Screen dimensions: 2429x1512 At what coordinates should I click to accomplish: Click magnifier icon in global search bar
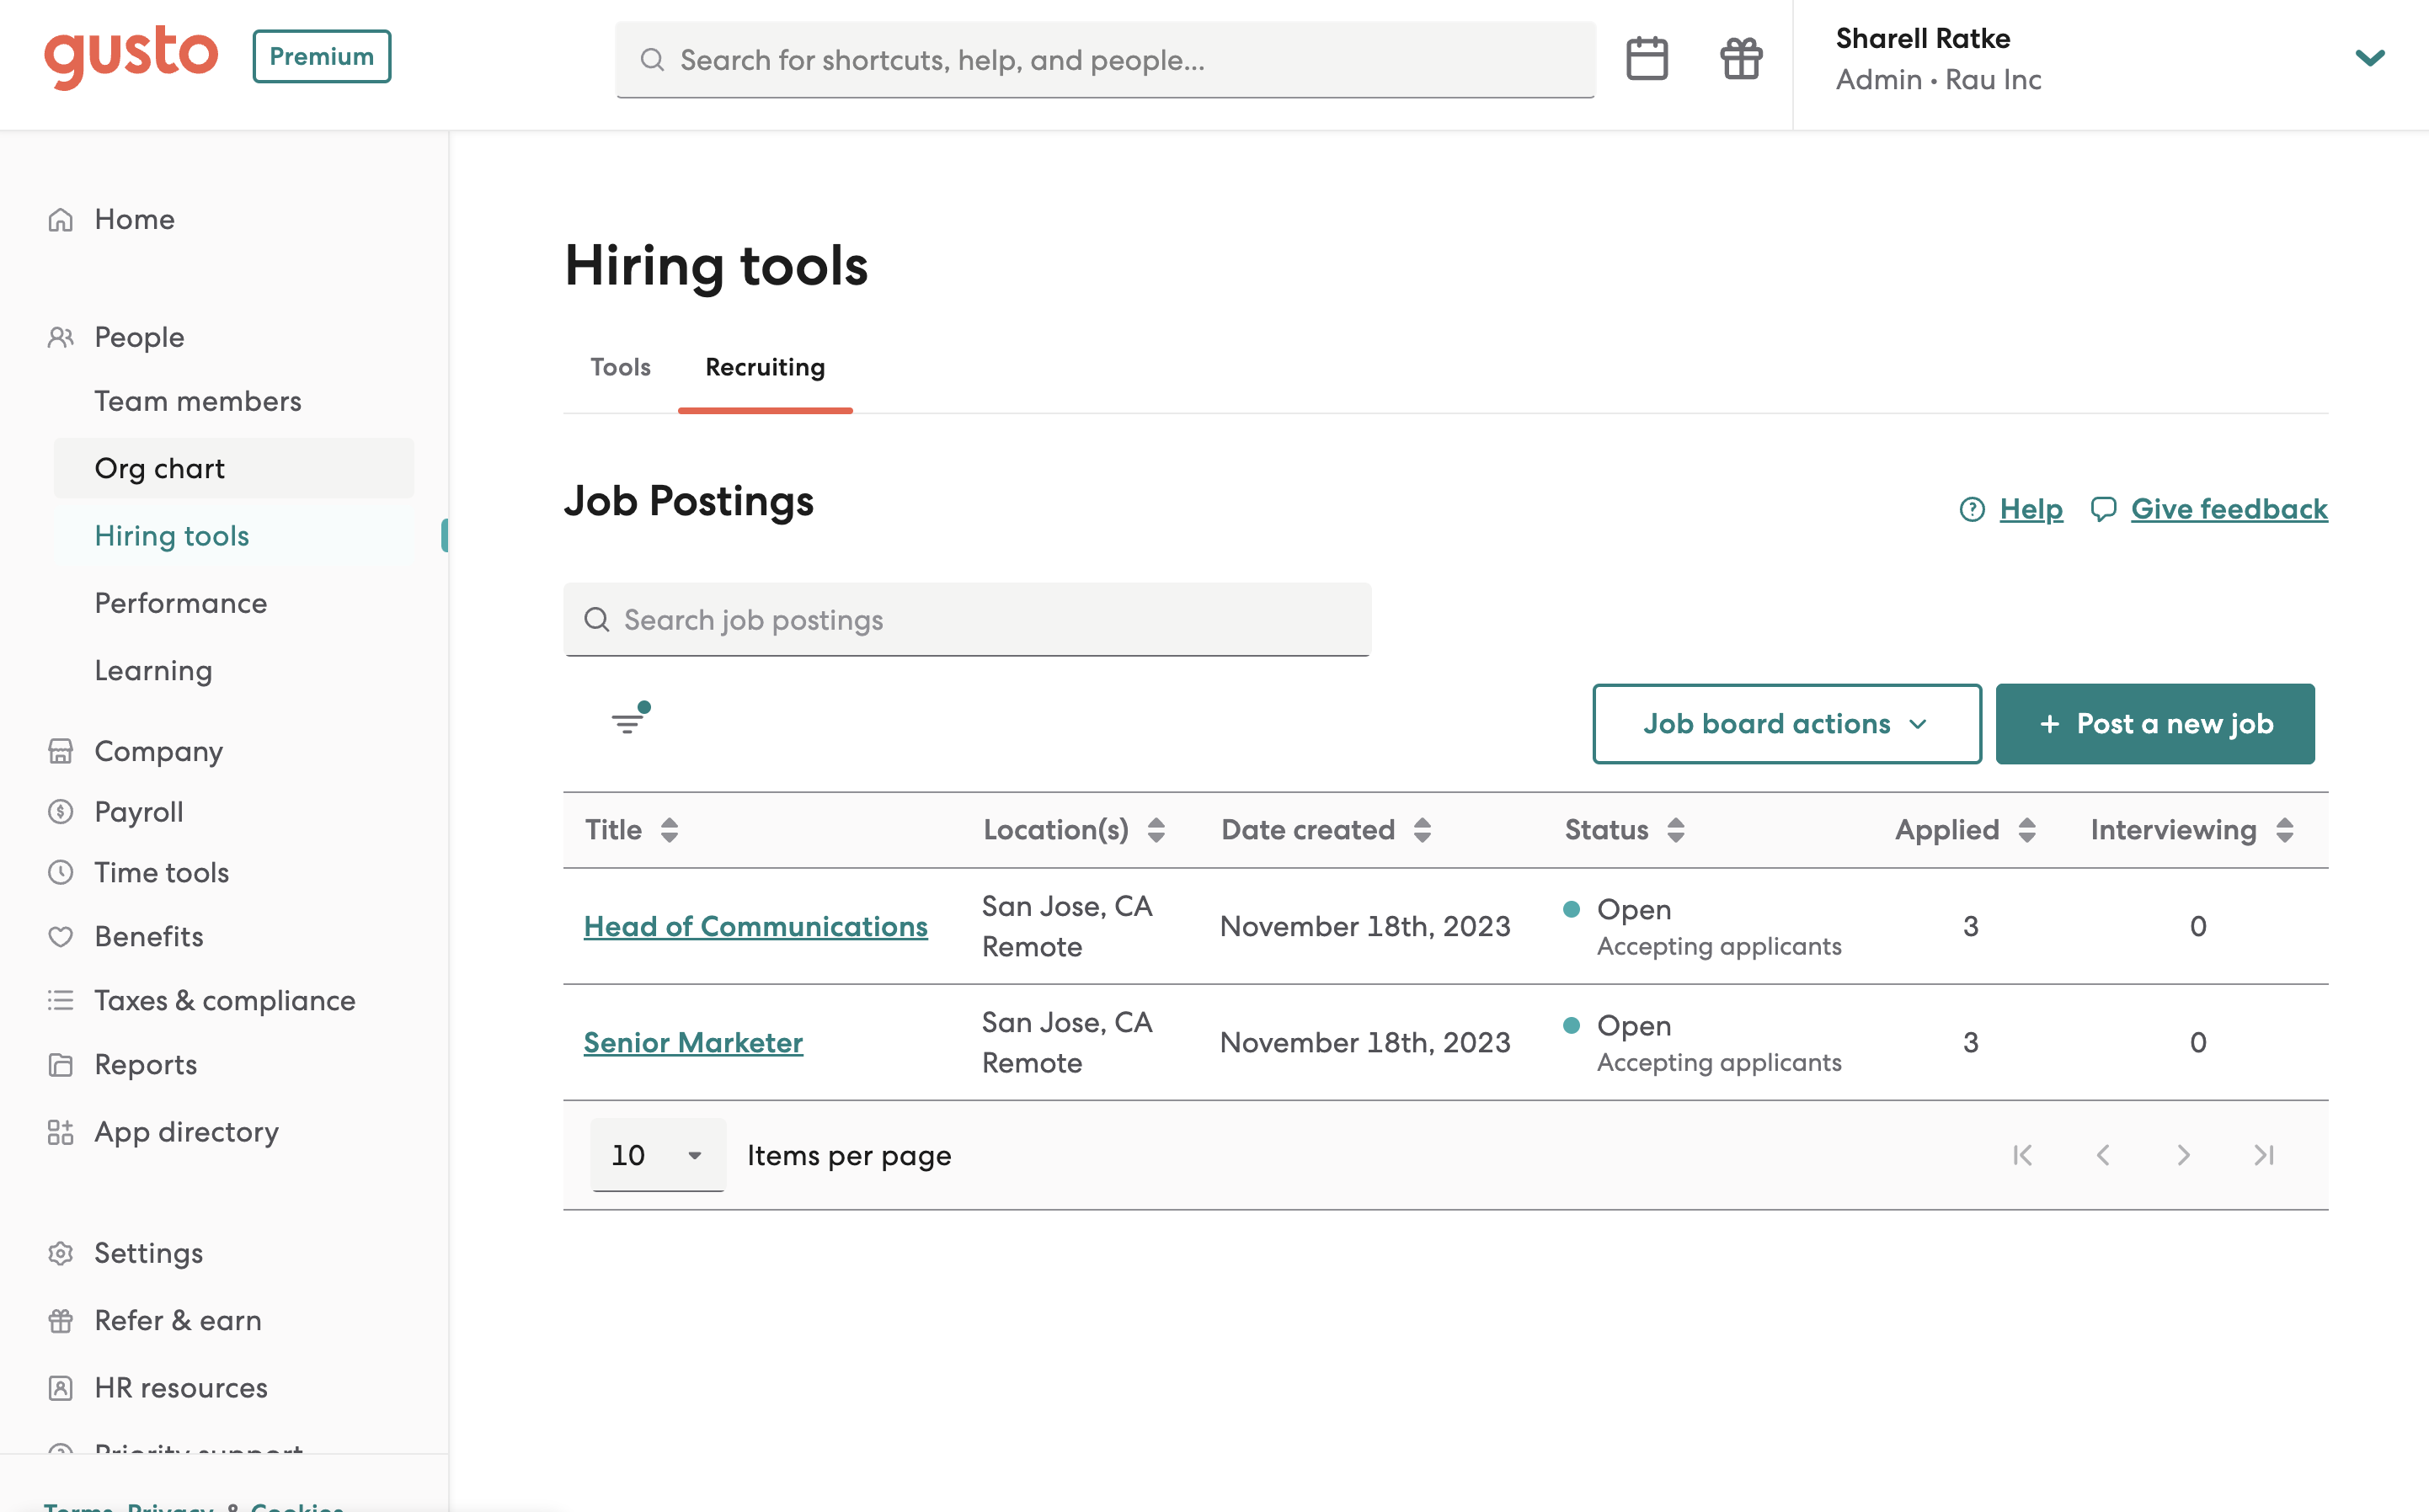click(x=652, y=60)
